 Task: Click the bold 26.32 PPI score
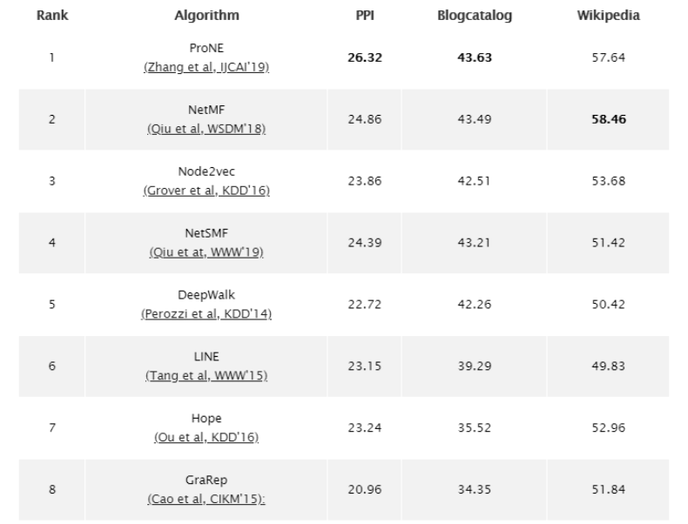point(365,57)
